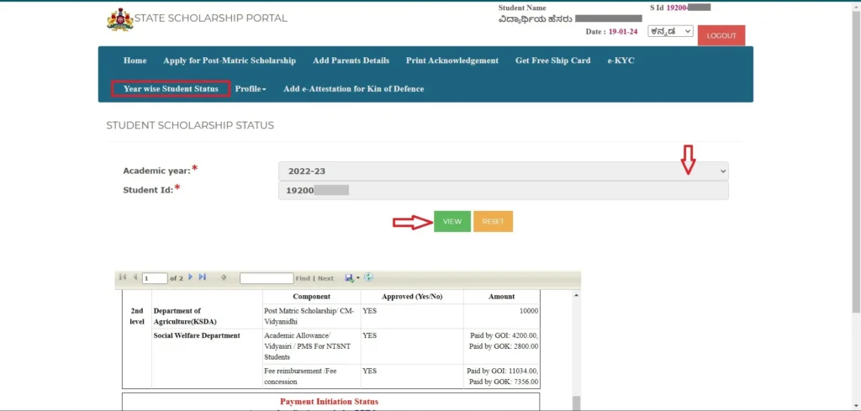Click the amount value 10000
Viewport: 861px width, 411px height.
point(528,311)
